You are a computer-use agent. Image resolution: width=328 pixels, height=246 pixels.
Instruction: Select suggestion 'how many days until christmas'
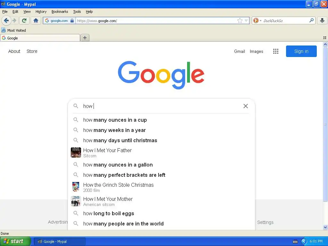click(120, 140)
